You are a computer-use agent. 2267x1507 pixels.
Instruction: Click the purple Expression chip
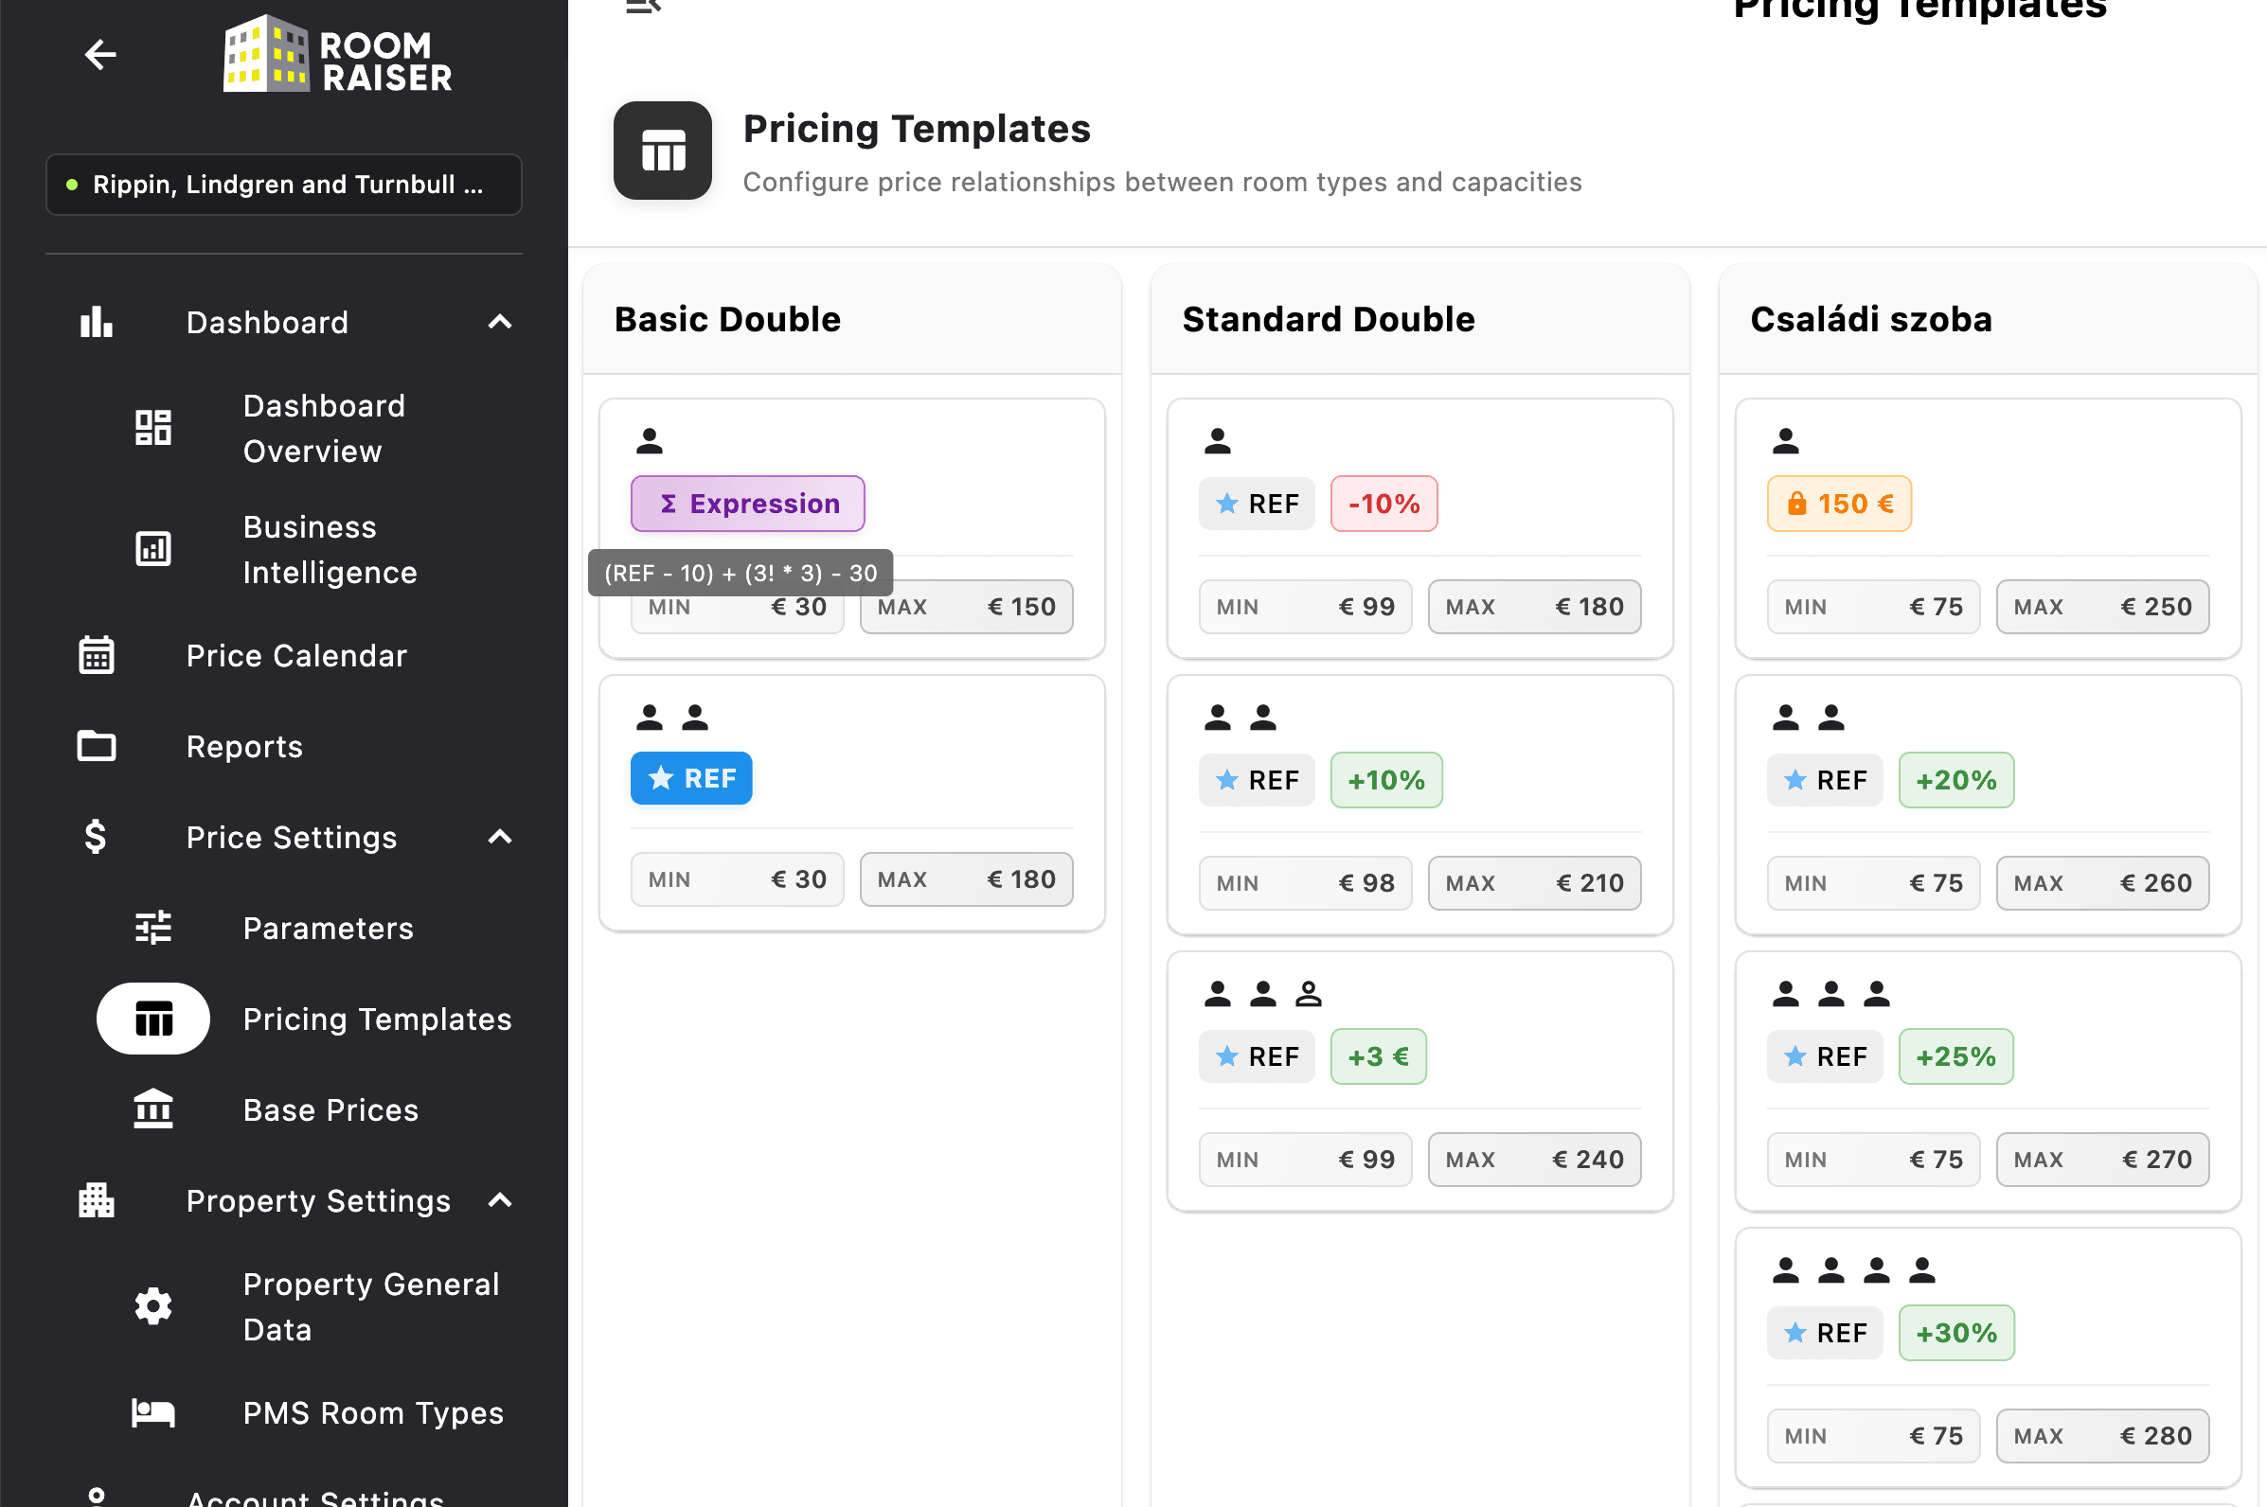click(x=747, y=504)
